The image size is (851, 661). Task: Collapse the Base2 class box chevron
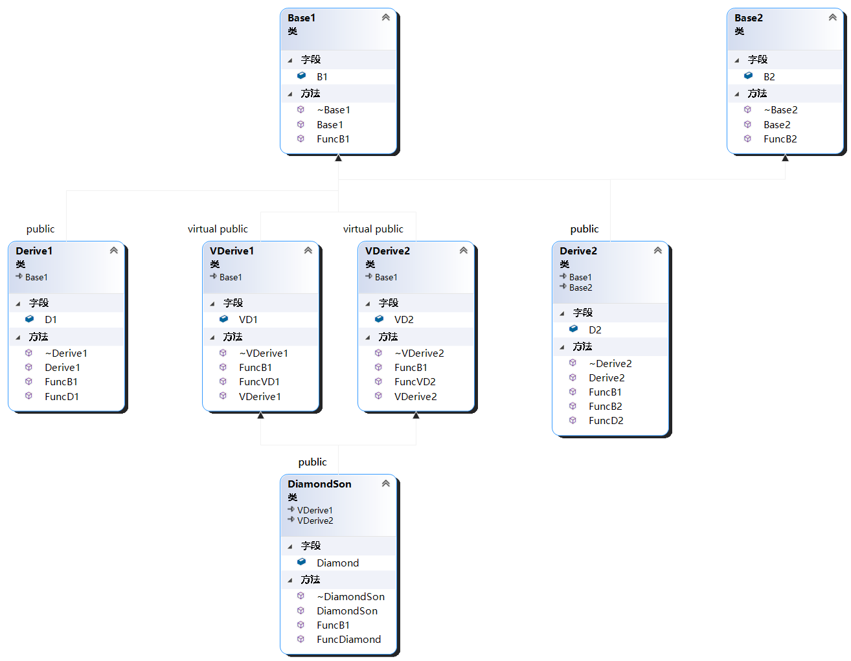832,17
